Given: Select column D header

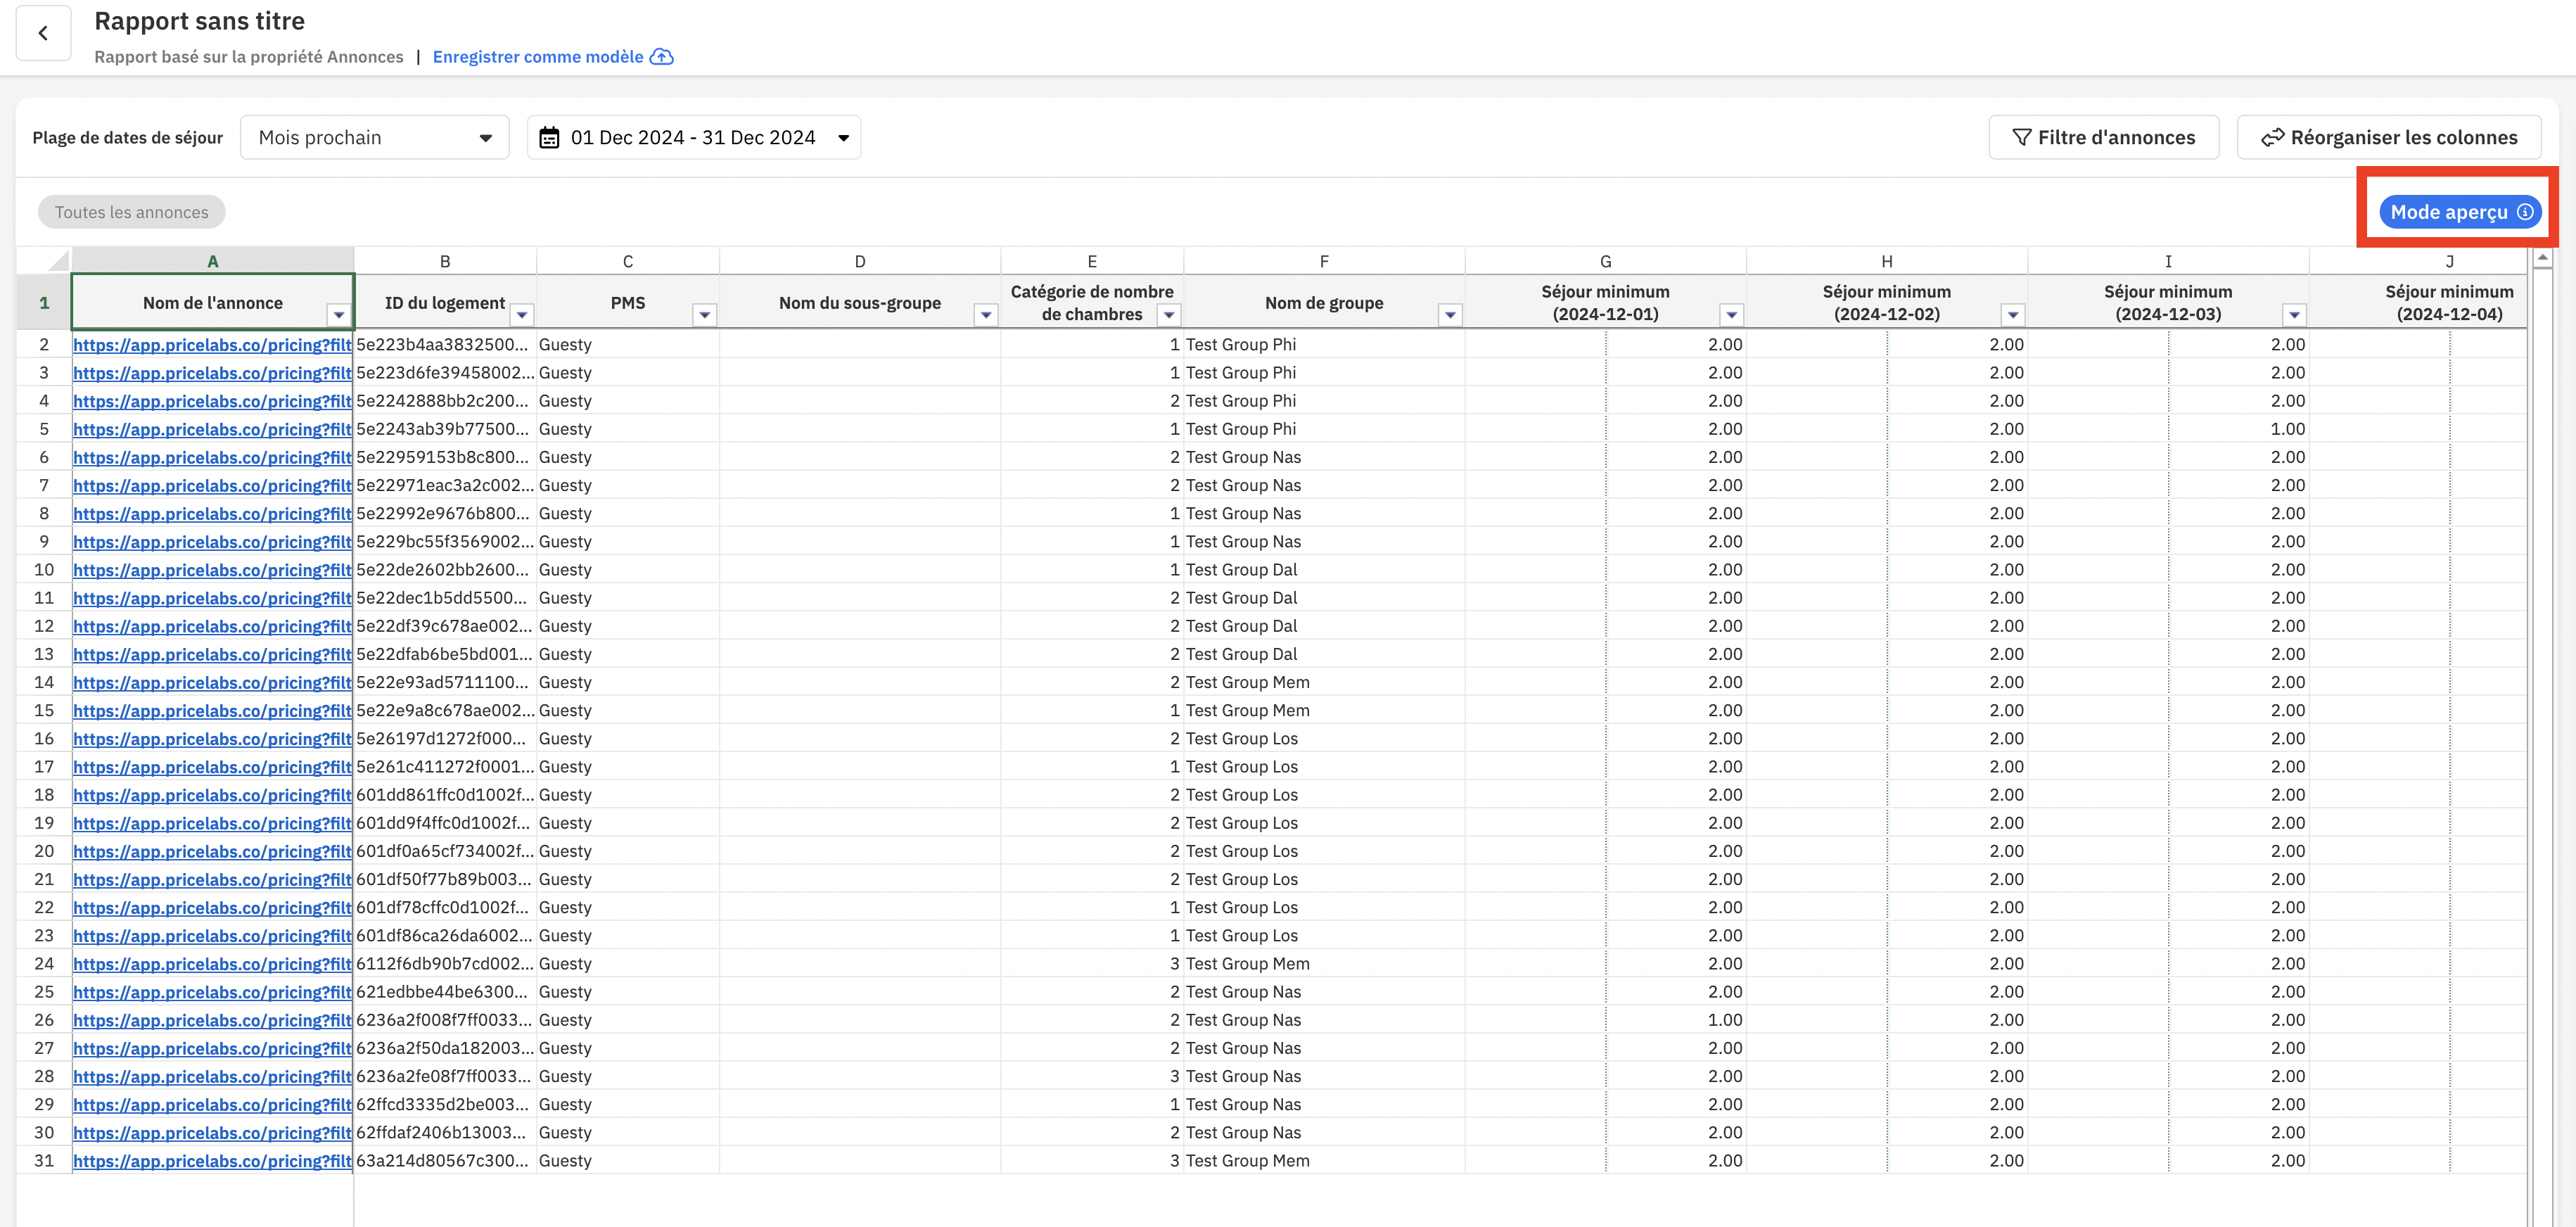Looking at the screenshot, I should click(x=860, y=261).
